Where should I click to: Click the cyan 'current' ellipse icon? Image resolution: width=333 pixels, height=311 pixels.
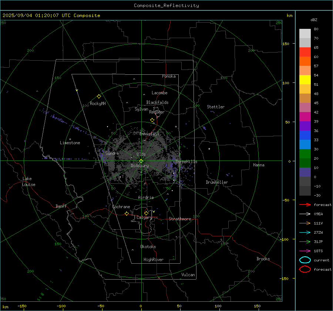(x=305, y=260)
